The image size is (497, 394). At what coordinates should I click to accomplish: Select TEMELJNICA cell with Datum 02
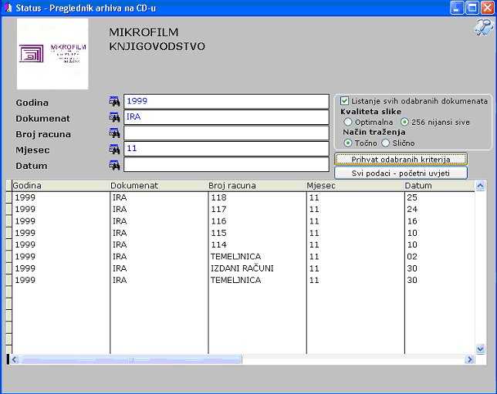pyautogui.click(x=258, y=257)
